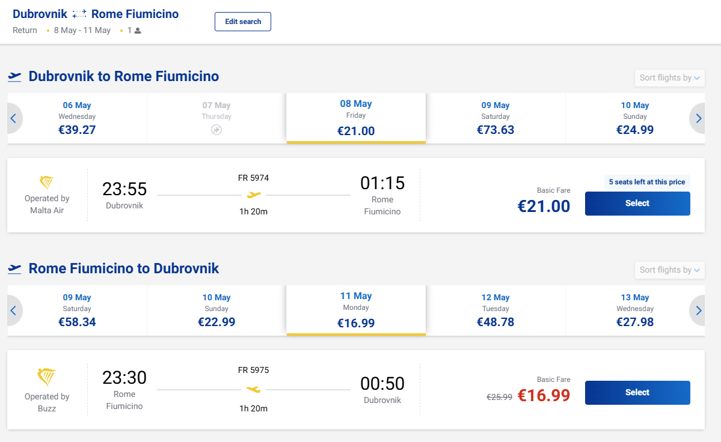Screen dimensions: 721x442
Task: Click the yellow plane icon on flight FR 5974
Action: pos(254,195)
